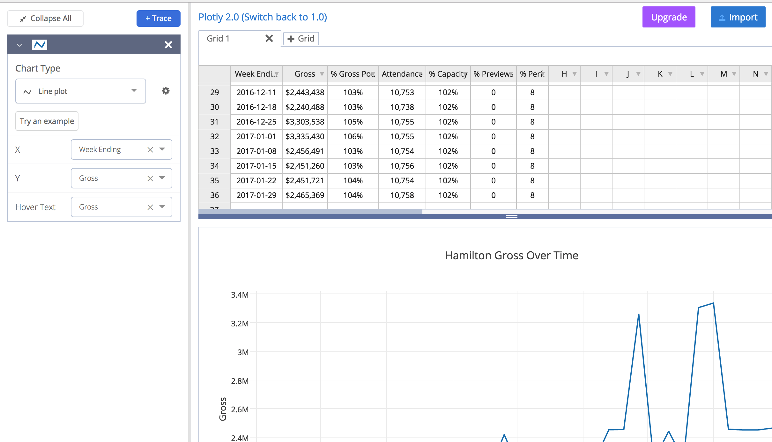Click the Gross y-axis title
772x442 pixels.
click(223, 409)
